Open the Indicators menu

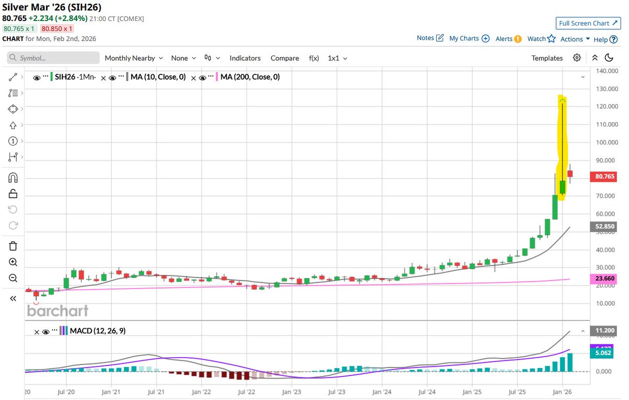pos(245,58)
